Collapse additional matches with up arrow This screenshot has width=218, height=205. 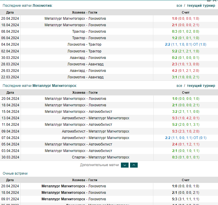pos(134,165)
